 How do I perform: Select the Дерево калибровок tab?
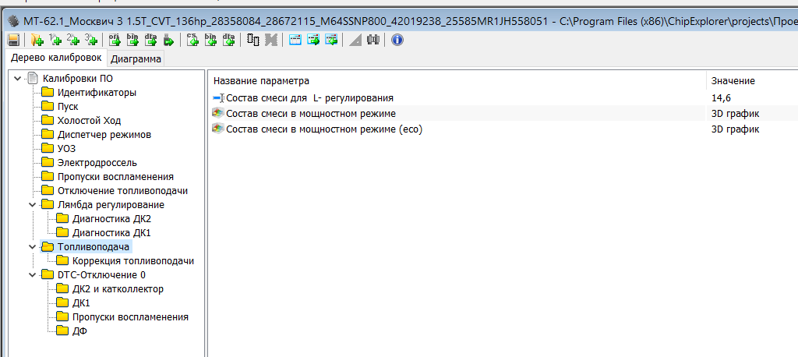[x=55, y=58]
